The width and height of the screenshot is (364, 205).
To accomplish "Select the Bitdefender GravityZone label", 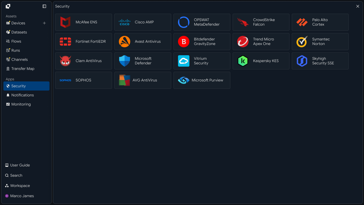I will click(x=204, y=42).
